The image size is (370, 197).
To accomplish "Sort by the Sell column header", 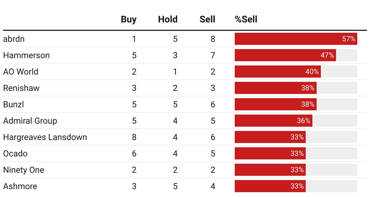I will click(x=207, y=19).
